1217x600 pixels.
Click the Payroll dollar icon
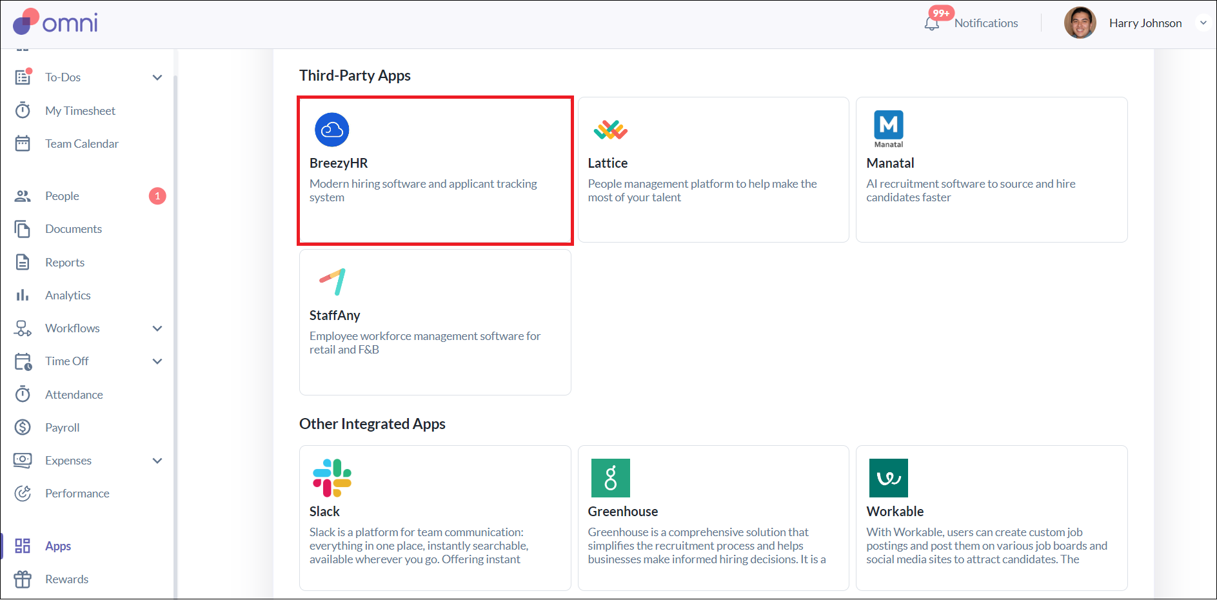(23, 427)
